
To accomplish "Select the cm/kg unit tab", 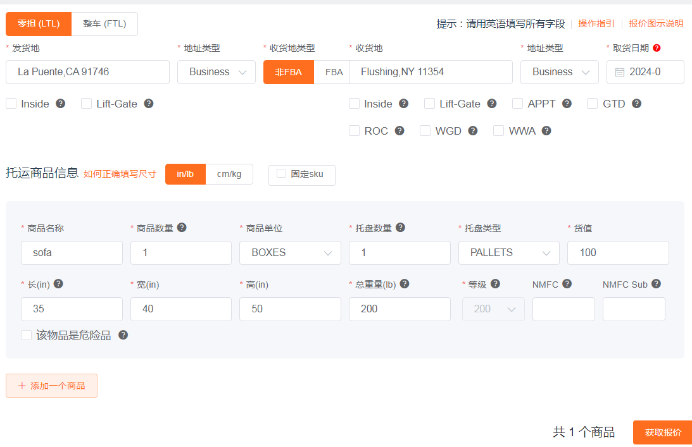I will pyautogui.click(x=229, y=174).
